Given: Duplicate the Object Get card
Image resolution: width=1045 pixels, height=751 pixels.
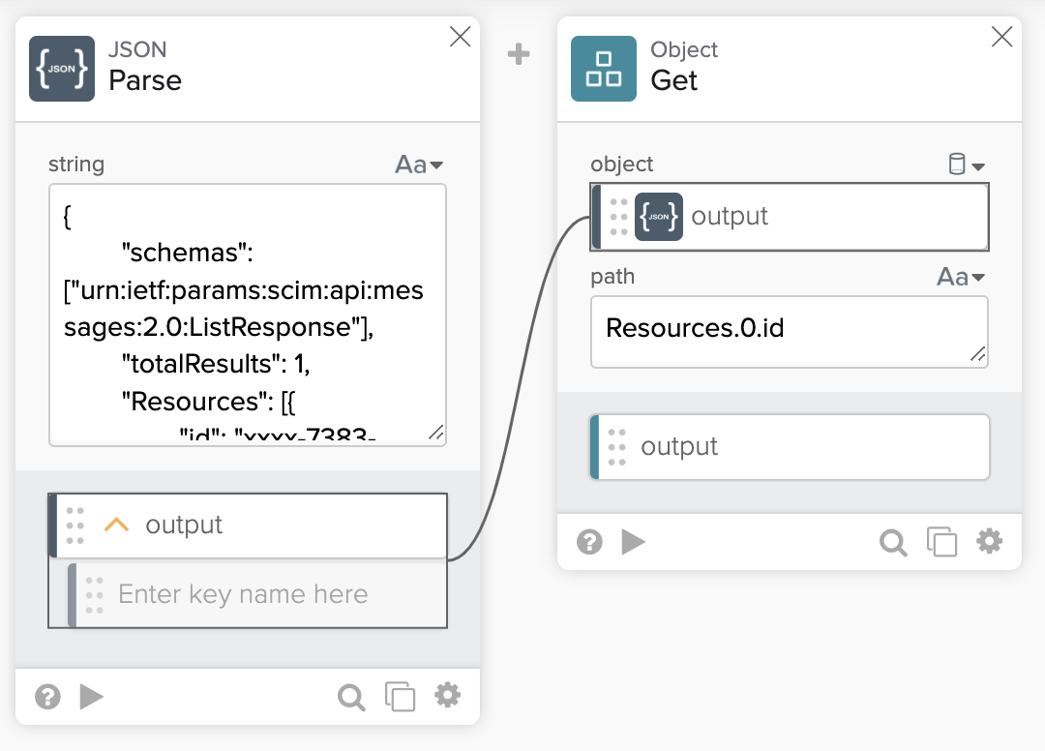Looking at the screenshot, I should [941, 542].
